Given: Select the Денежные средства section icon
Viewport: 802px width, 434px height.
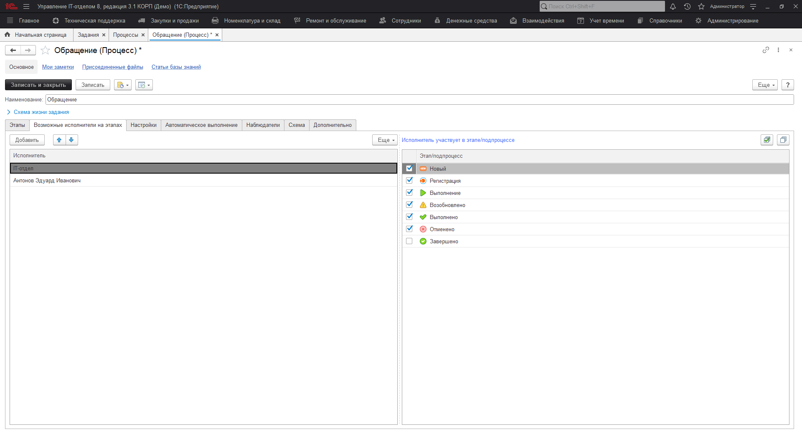Looking at the screenshot, I should click(437, 20).
